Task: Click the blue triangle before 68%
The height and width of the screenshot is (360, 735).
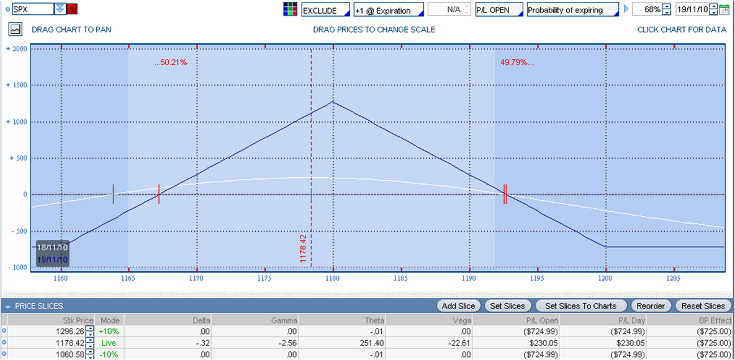Action: coord(626,9)
